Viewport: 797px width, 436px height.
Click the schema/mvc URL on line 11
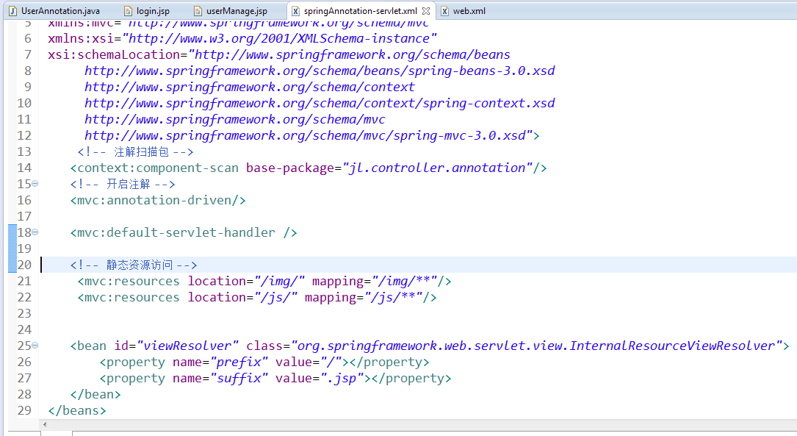235,120
